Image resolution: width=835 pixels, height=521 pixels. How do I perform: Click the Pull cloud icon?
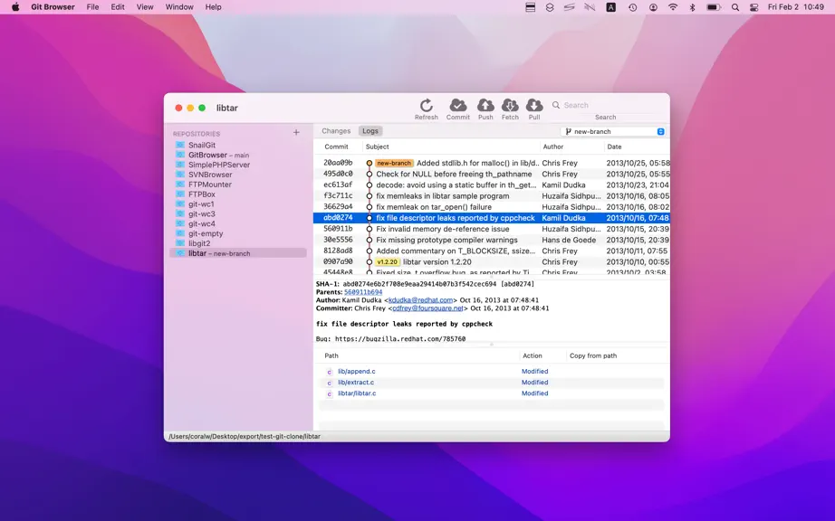[534, 105]
